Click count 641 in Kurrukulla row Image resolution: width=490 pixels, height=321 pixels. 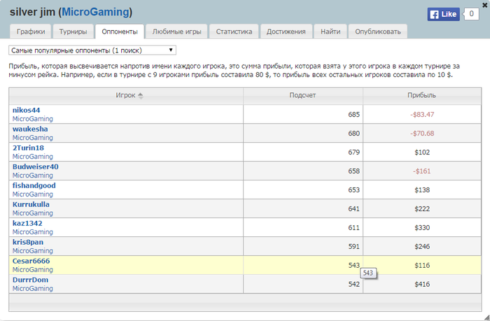tap(353, 209)
